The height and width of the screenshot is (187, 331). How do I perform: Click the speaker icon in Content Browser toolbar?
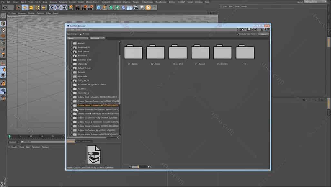point(256,29)
